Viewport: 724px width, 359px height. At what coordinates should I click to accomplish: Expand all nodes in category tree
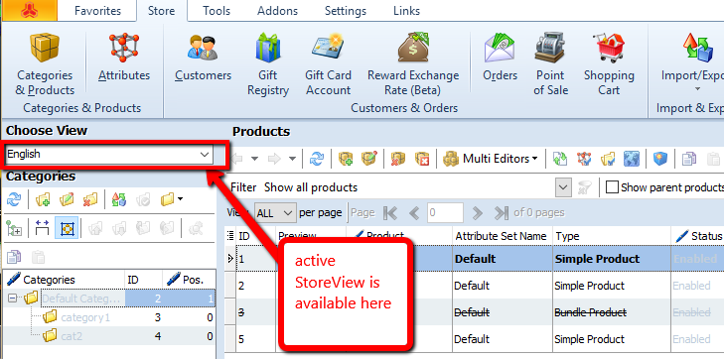point(14,228)
